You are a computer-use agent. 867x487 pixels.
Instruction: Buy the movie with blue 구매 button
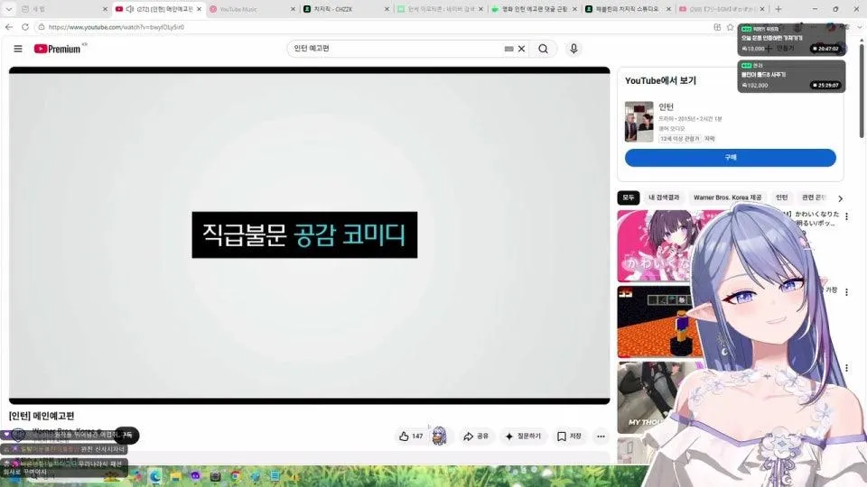[x=730, y=157]
